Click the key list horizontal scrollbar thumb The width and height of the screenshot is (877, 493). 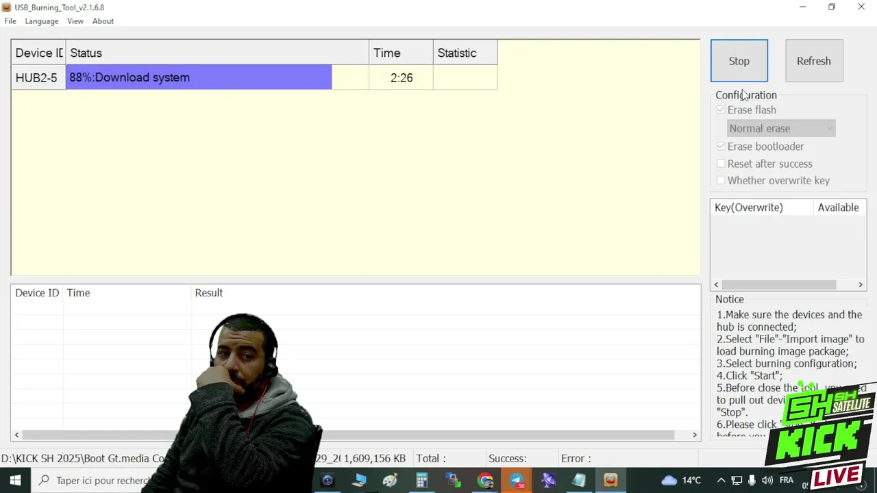[779, 285]
